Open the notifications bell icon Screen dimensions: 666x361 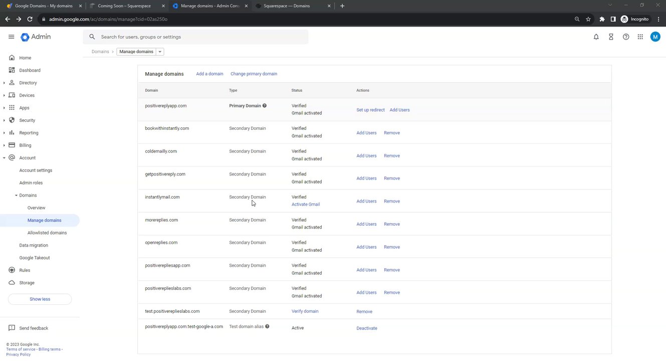click(596, 37)
